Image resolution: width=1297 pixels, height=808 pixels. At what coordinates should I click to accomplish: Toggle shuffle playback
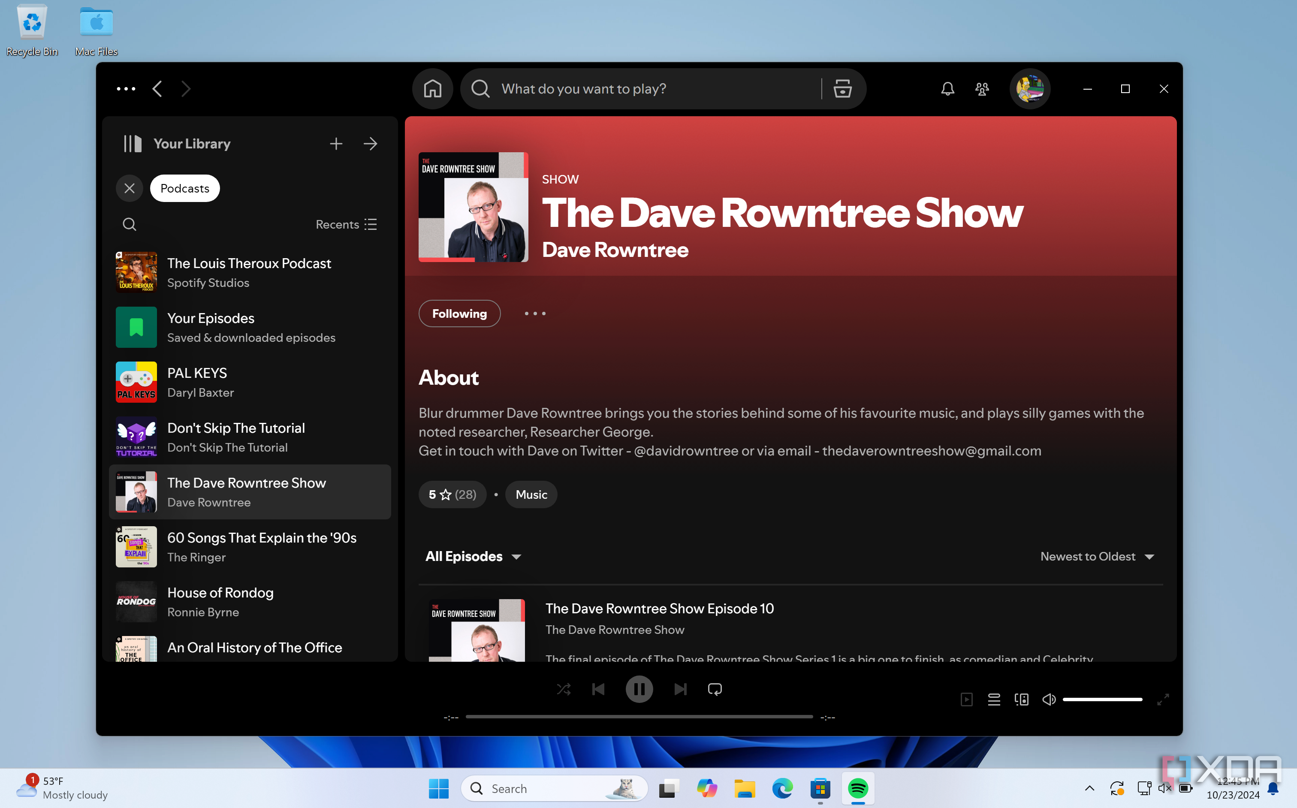[x=564, y=689]
